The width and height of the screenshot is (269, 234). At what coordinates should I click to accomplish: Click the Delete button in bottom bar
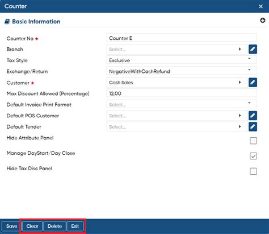point(54,226)
